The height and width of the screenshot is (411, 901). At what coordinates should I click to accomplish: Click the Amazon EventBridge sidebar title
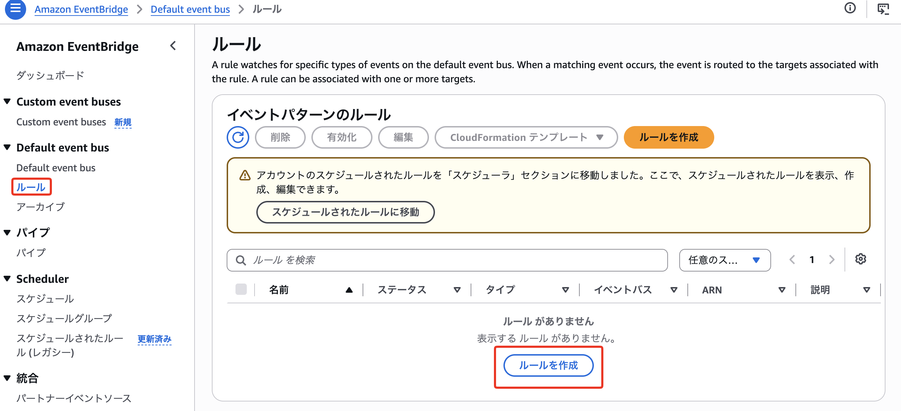(77, 47)
